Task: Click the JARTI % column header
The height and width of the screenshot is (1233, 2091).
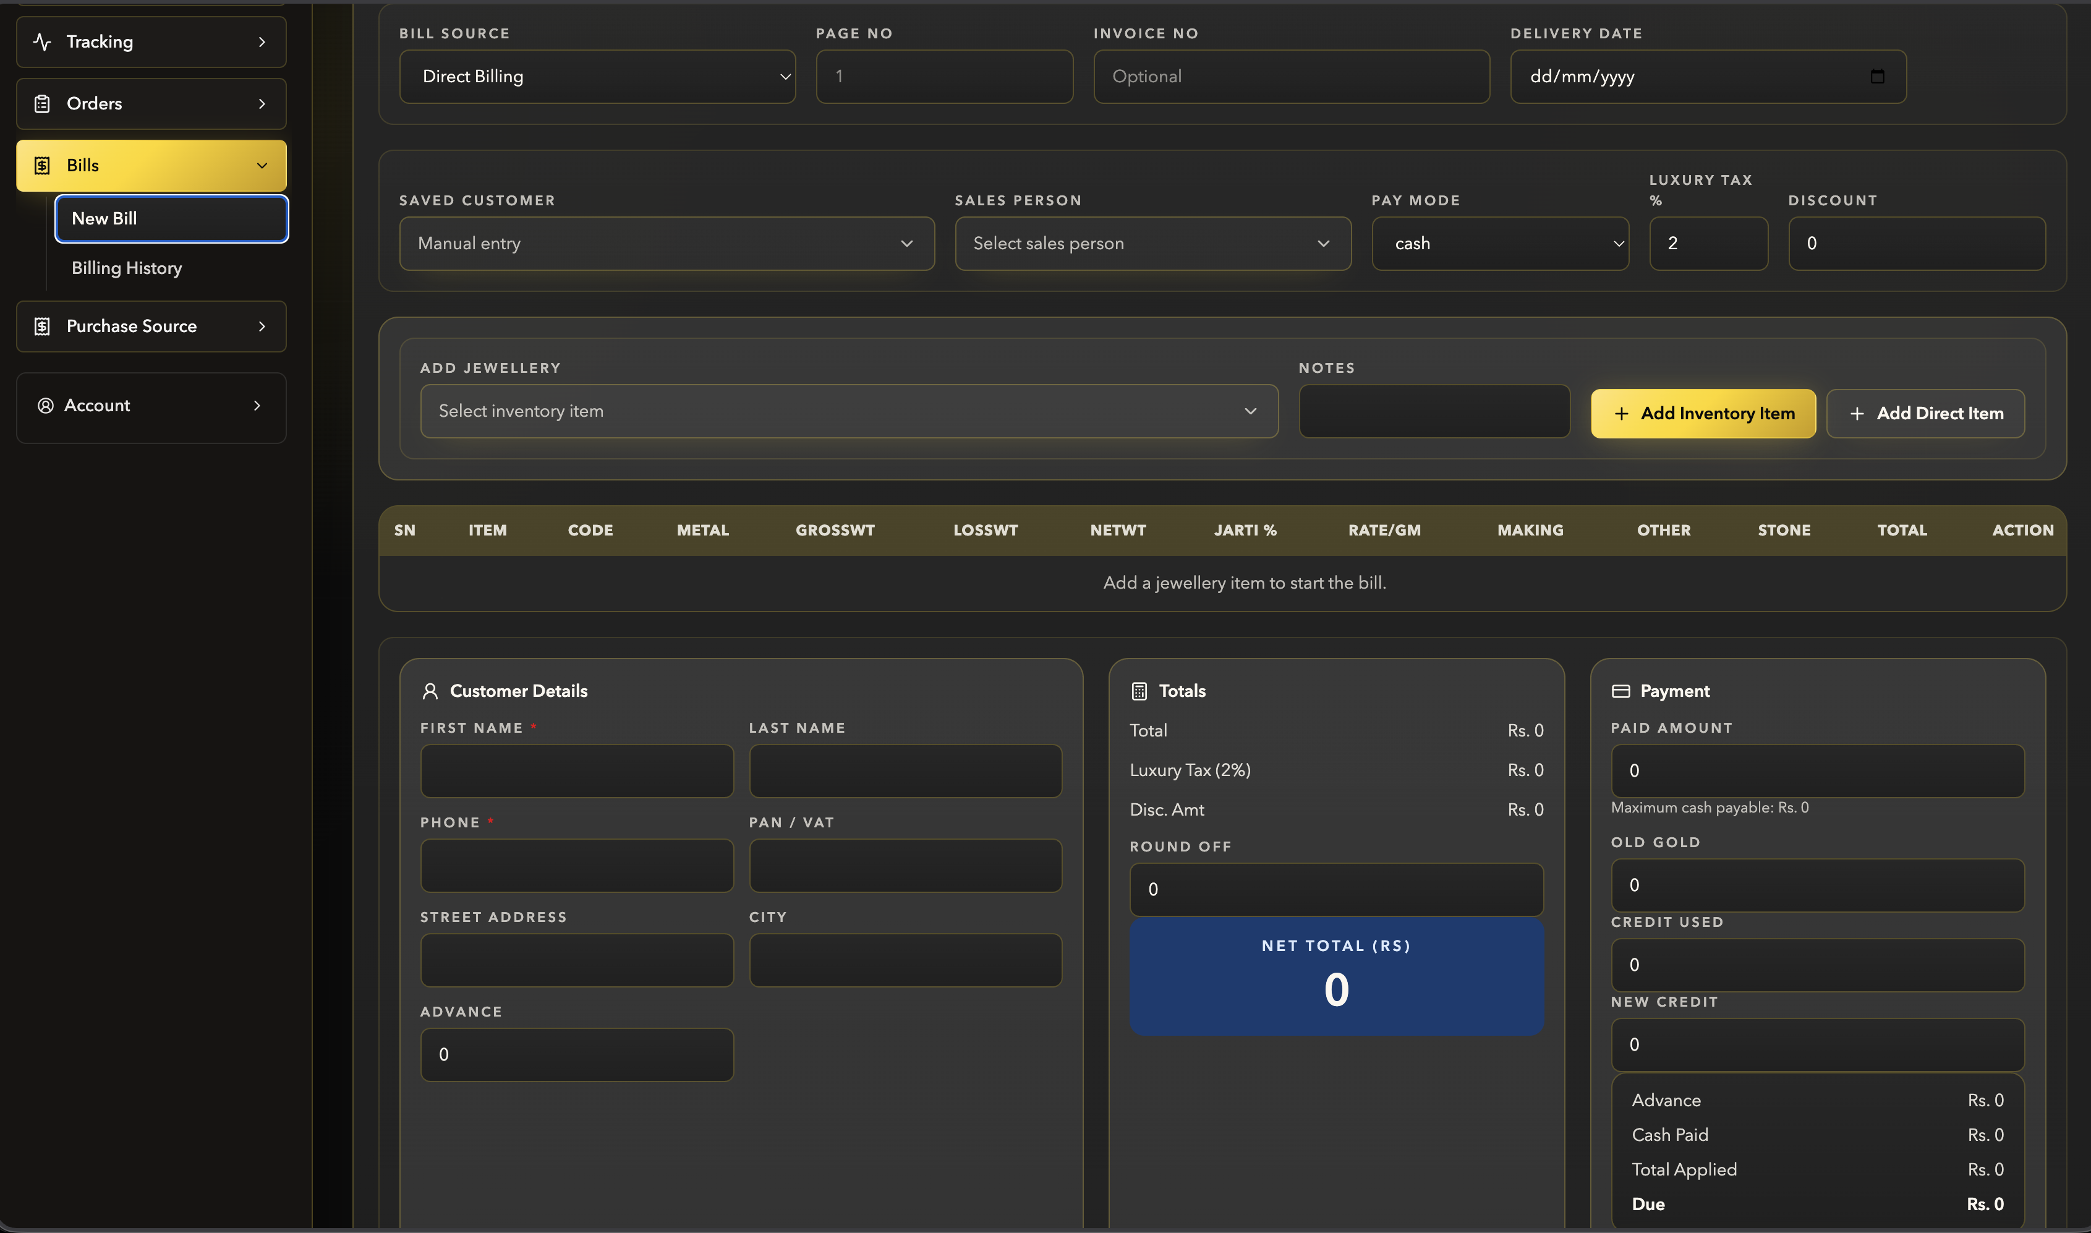Action: click(x=1245, y=531)
